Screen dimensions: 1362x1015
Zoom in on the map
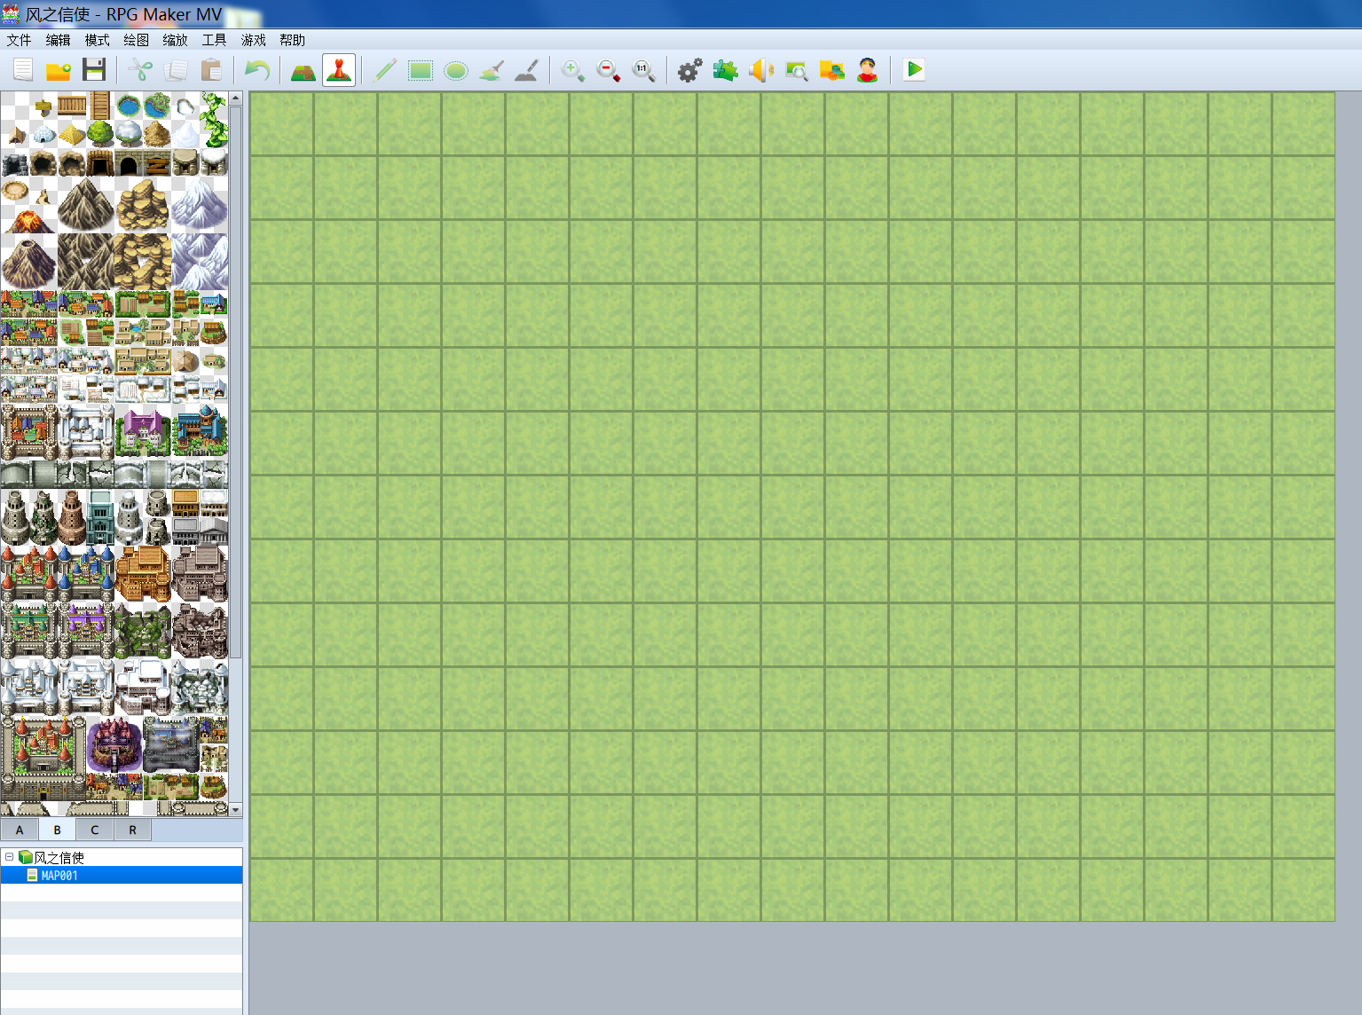pyautogui.click(x=573, y=70)
